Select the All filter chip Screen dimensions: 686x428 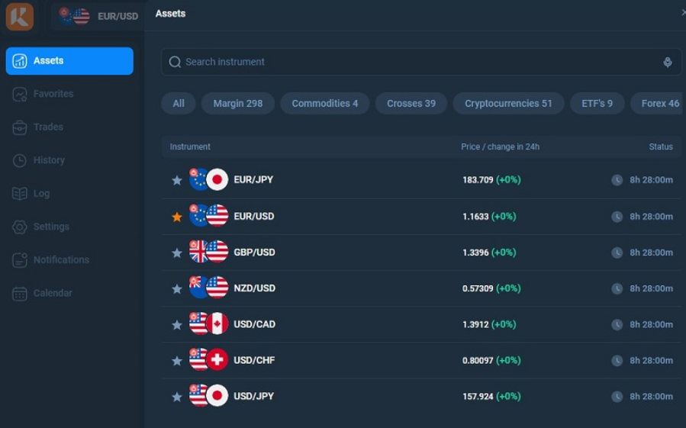point(179,103)
